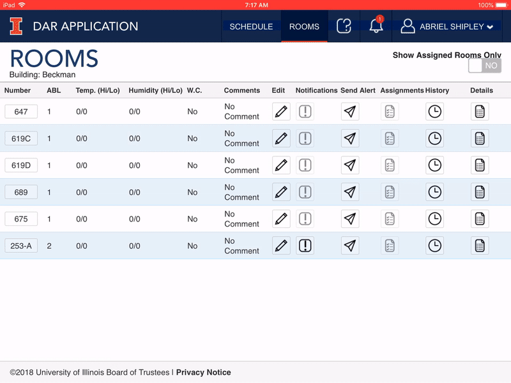
Task: Click ABL value 2 in 253-A row
Action: coord(49,246)
